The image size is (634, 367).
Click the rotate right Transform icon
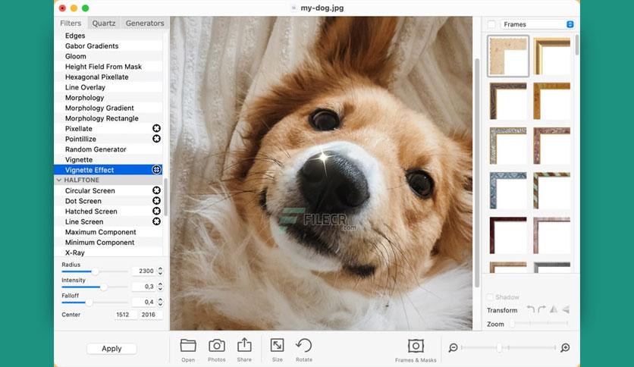coord(541,309)
